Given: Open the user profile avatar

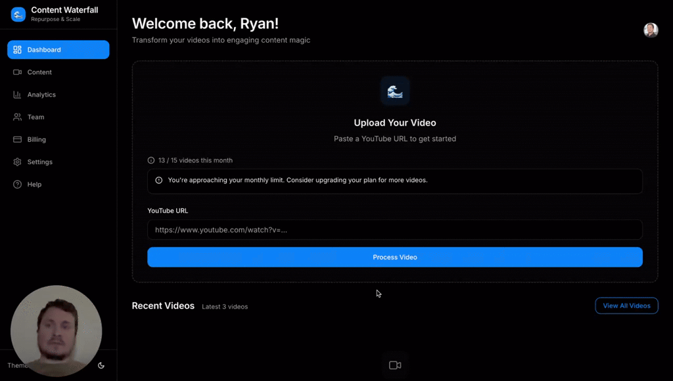Looking at the screenshot, I should (651, 30).
